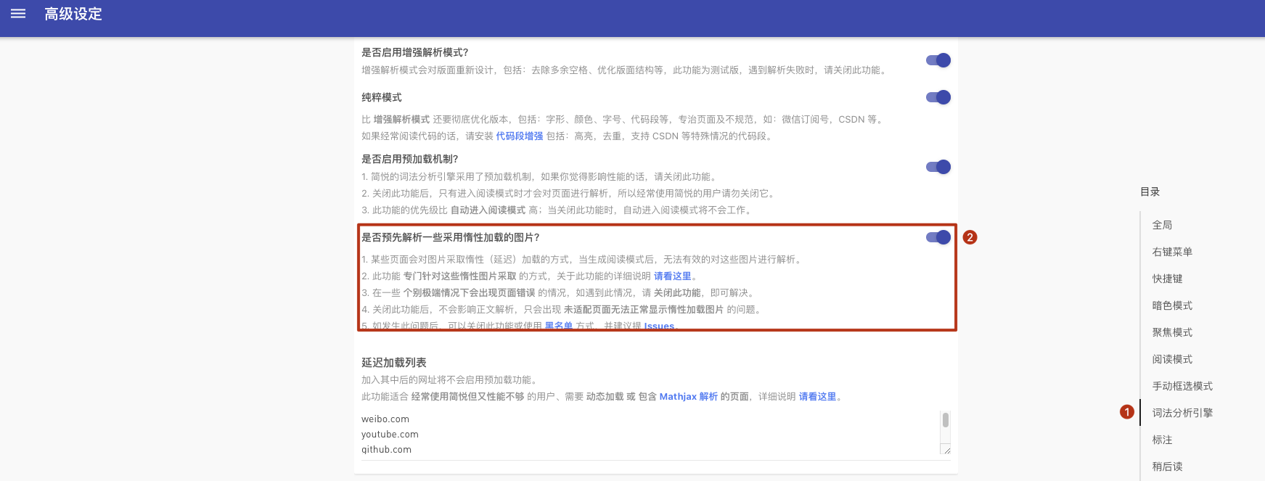Open the Issues link

pyautogui.click(x=659, y=326)
